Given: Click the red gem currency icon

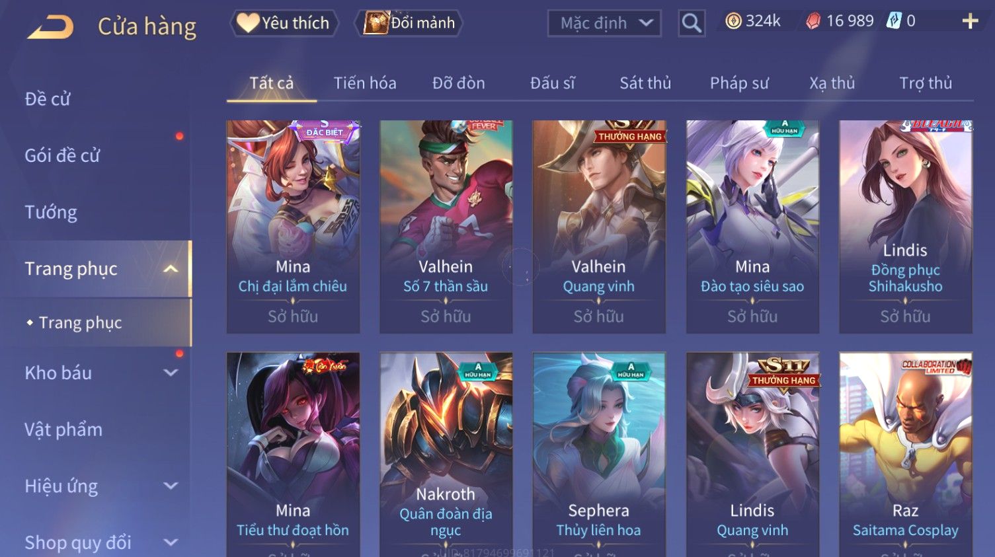Looking at the screenshot, I should [813, 21].
